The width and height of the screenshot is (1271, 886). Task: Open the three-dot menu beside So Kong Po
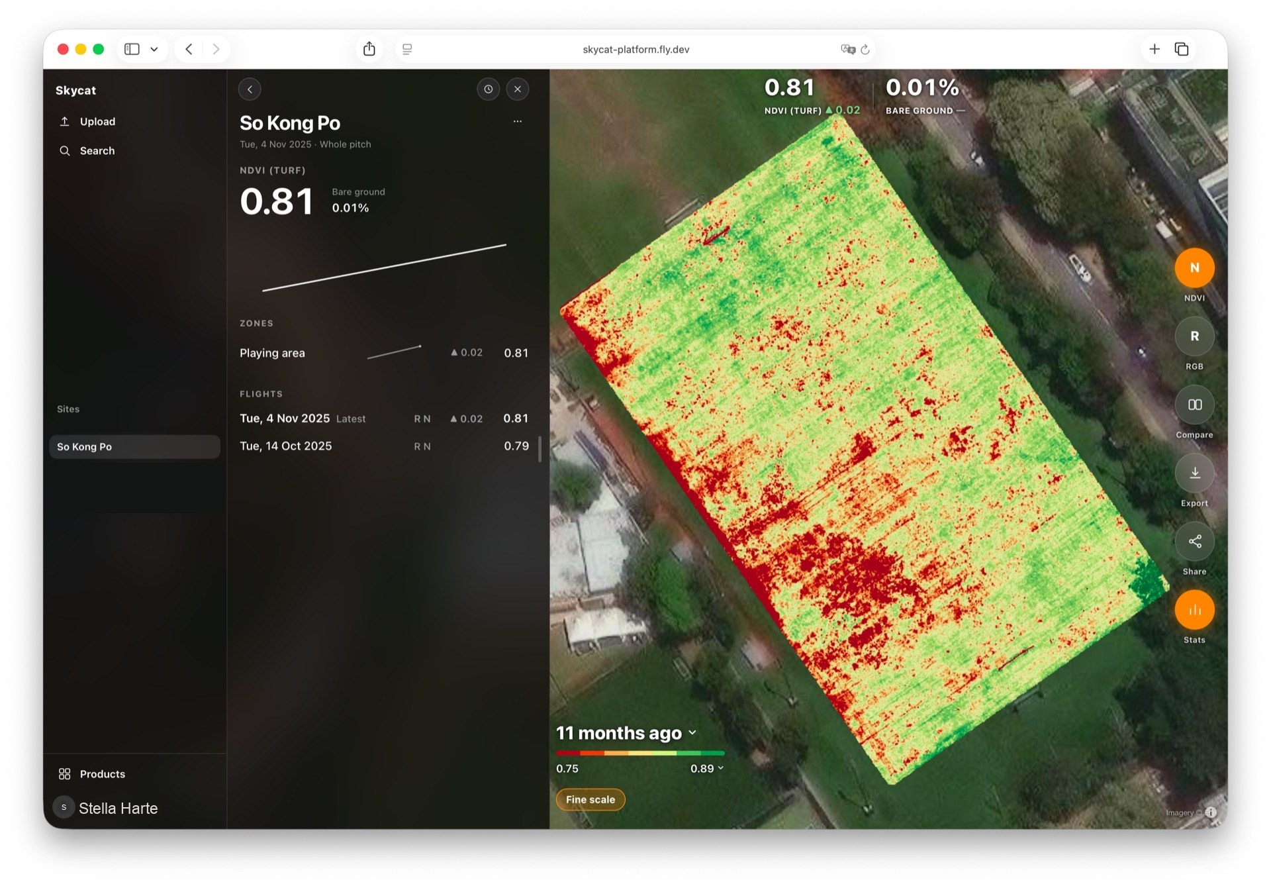click(518, 121)
